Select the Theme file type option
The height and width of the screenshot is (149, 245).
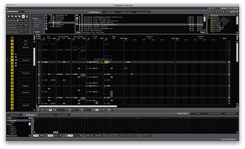pos(36,26)
